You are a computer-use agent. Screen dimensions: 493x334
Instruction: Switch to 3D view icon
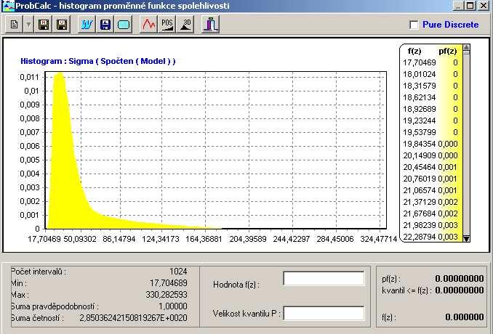(x=186, y=25)
